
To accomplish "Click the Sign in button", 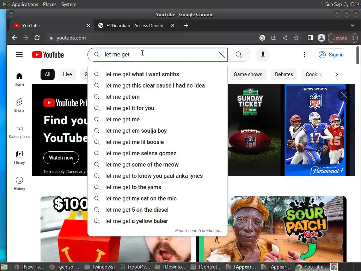I will (x=331, y=55).
